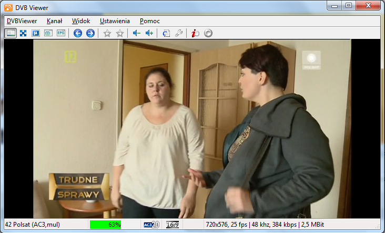This screenshot has height=233, width=385.
Task: Show channel info with the red i icon
Action: [196, 33]
